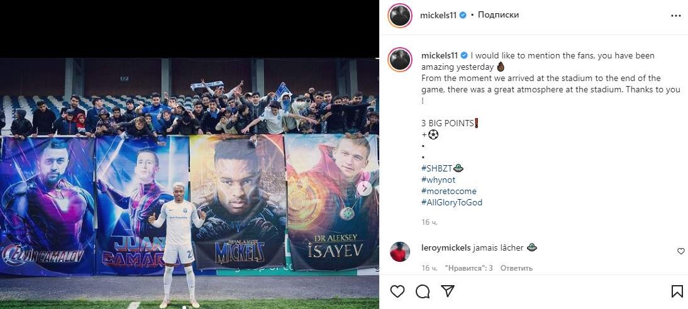Open the header mickels11 username link
688x309 pixels.
(x=438, y=15)
